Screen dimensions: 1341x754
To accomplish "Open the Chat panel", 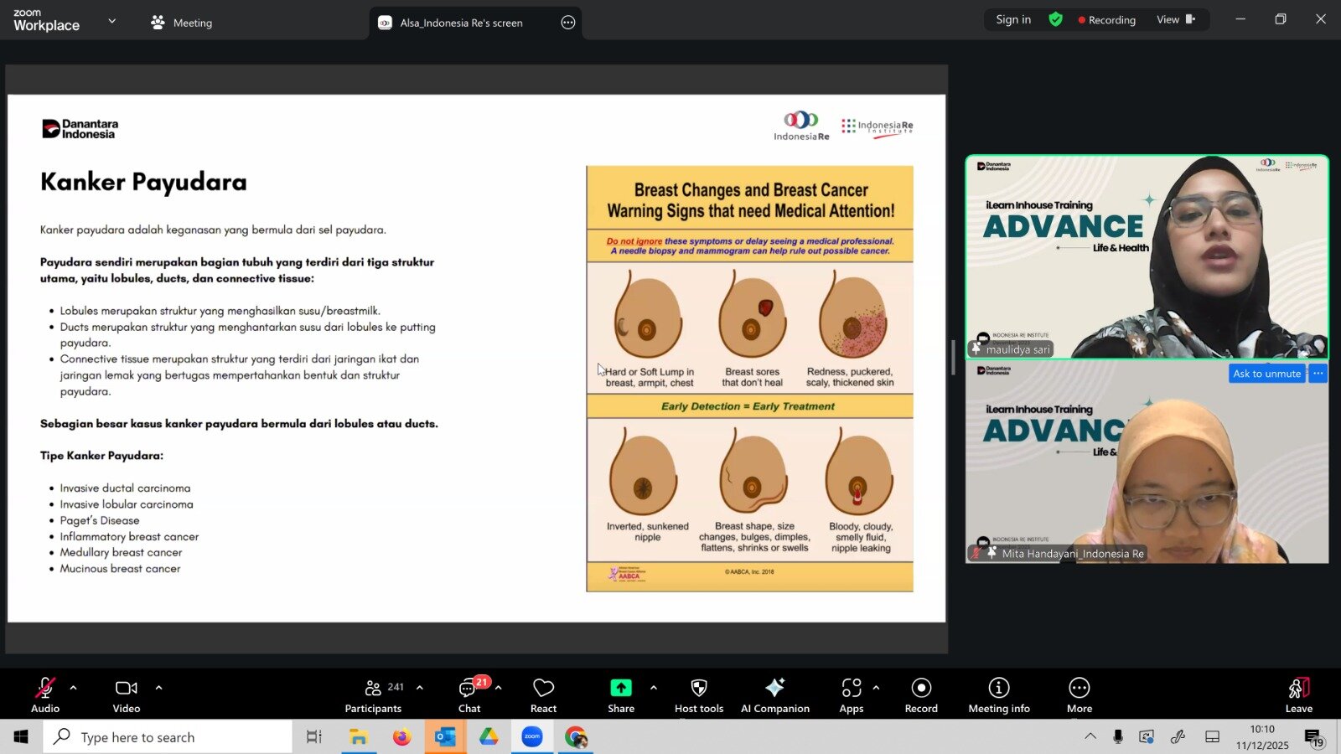I will coord(469,695).
